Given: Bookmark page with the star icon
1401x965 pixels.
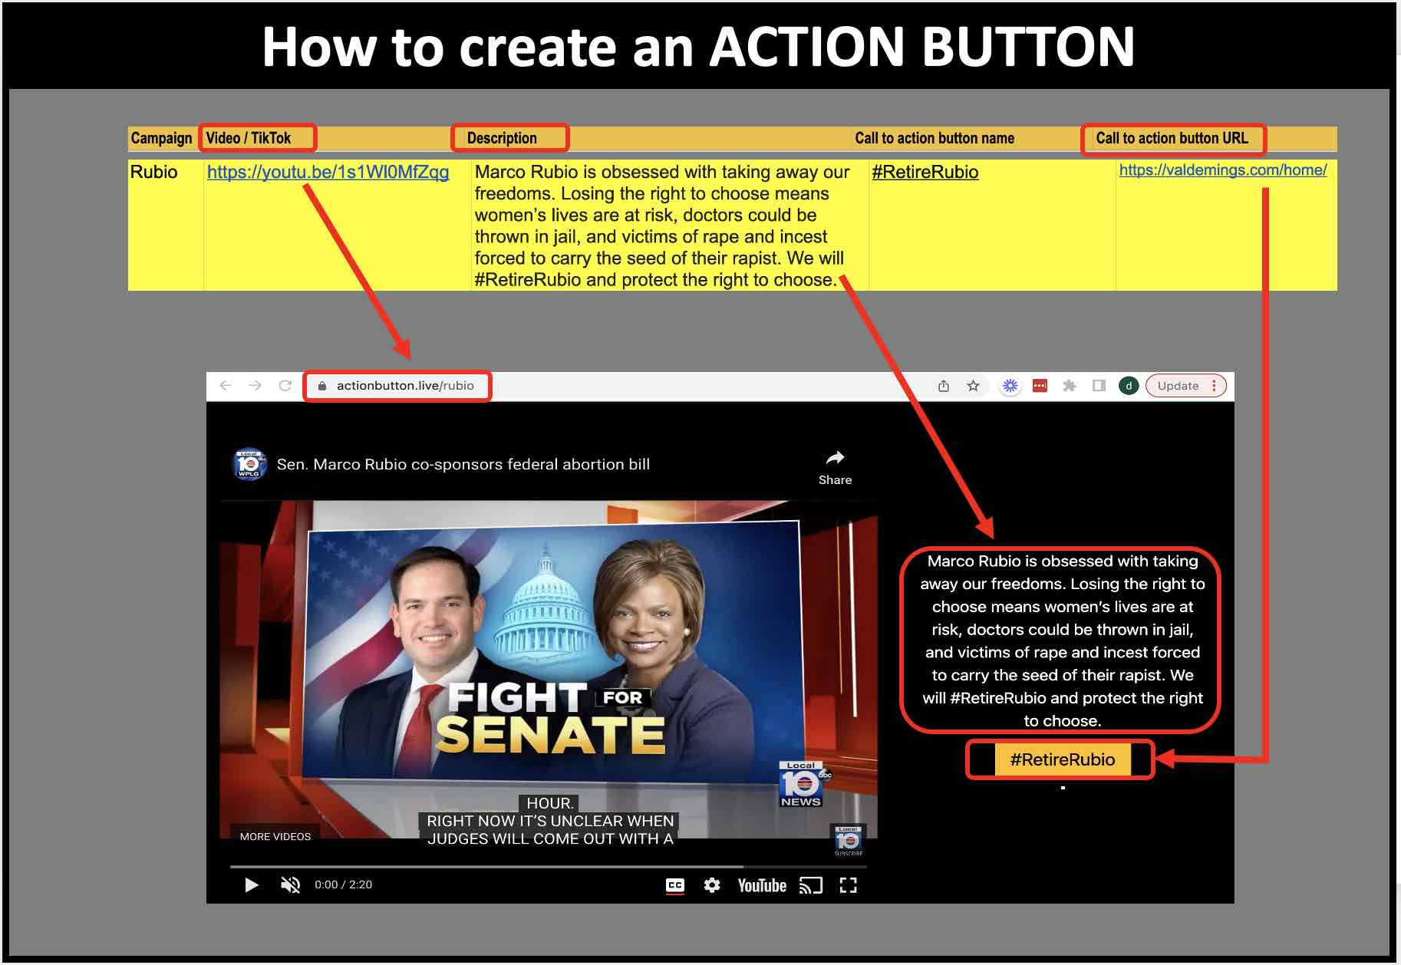Looking at the screenshot, I should tap(973, 385).
